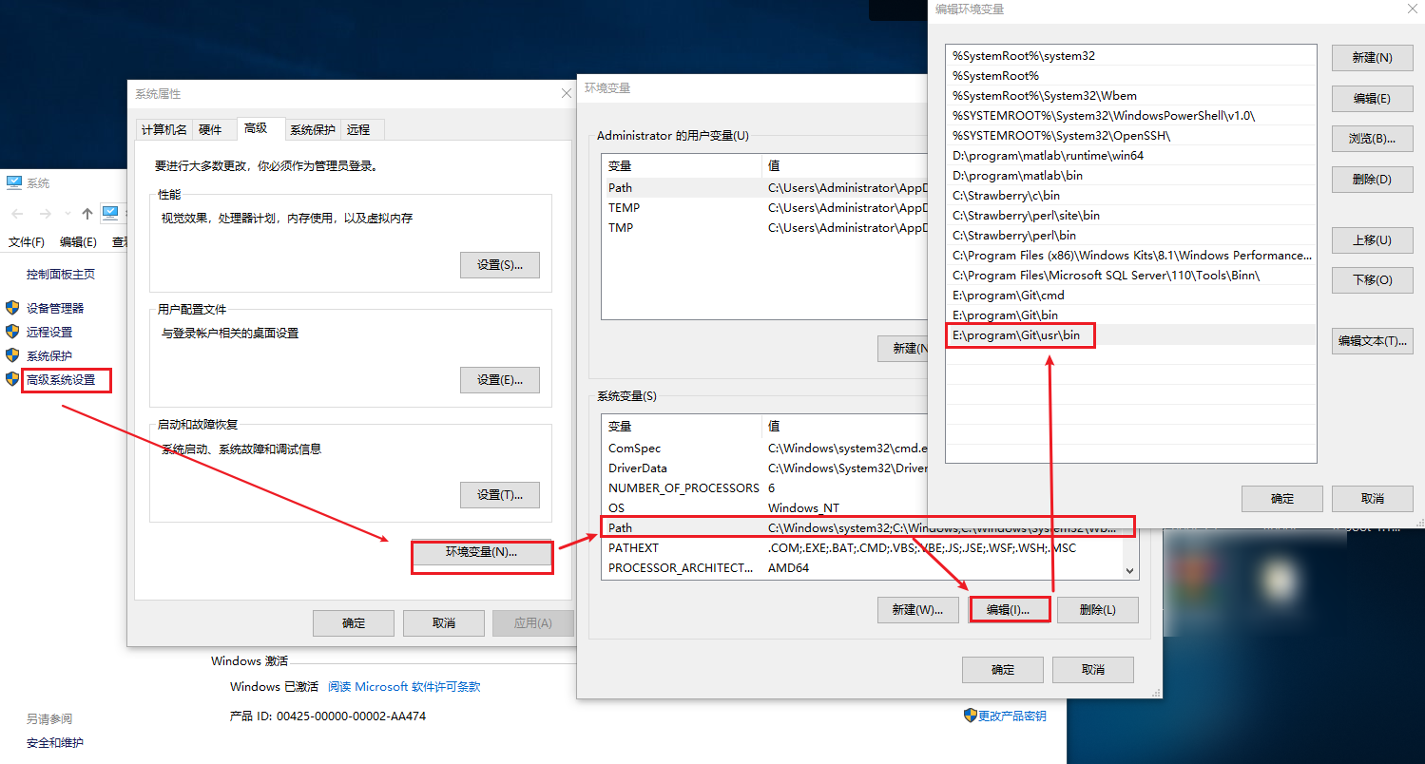Click 新建(N) in 编辑环境变量 dialog

tap(1372, 57)
